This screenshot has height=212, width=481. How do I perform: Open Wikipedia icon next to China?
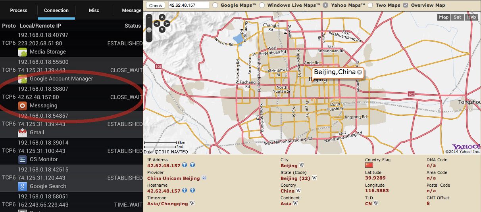[x=298, y=191]
